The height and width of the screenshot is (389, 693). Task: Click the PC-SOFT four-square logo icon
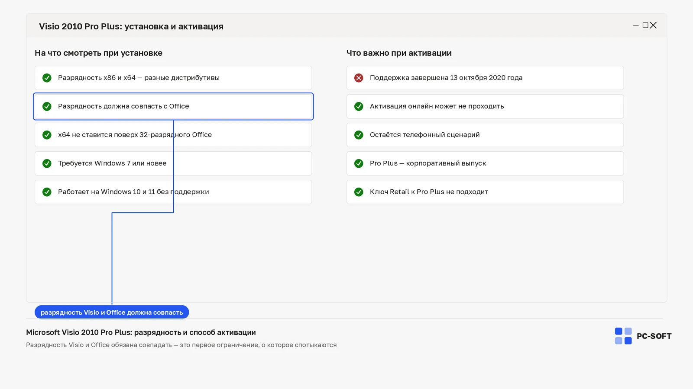[x=623, y=336]
